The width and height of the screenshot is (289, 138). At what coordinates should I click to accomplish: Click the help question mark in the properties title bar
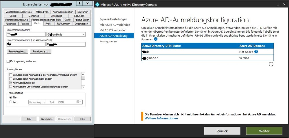79,3
